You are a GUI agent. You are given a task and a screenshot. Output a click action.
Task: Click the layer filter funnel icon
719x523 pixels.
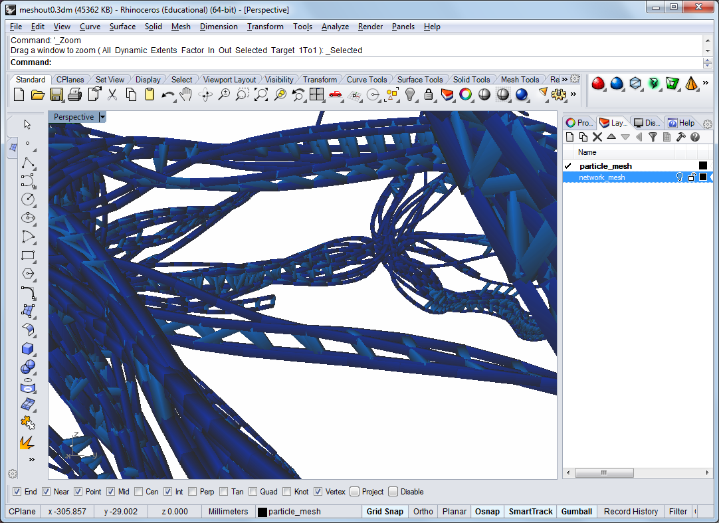click(x=653, y=137)
